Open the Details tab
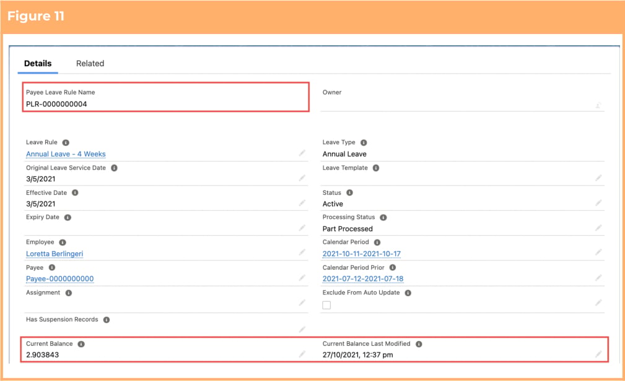This screenshot has height=381, width=625. click(x=38, y=63)
